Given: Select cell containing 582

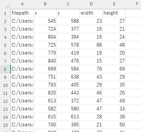Looking at the screenshot, I should coord(45,109).
